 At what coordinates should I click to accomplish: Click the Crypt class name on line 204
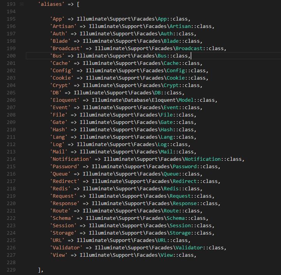coord(171,85)
